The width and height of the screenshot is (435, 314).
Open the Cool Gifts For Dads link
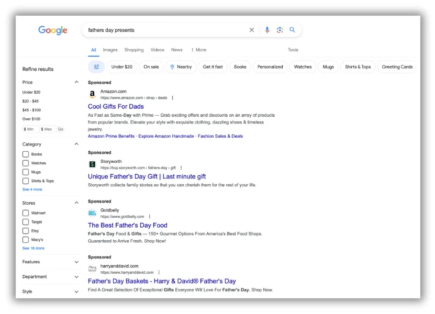coord(116,107)
